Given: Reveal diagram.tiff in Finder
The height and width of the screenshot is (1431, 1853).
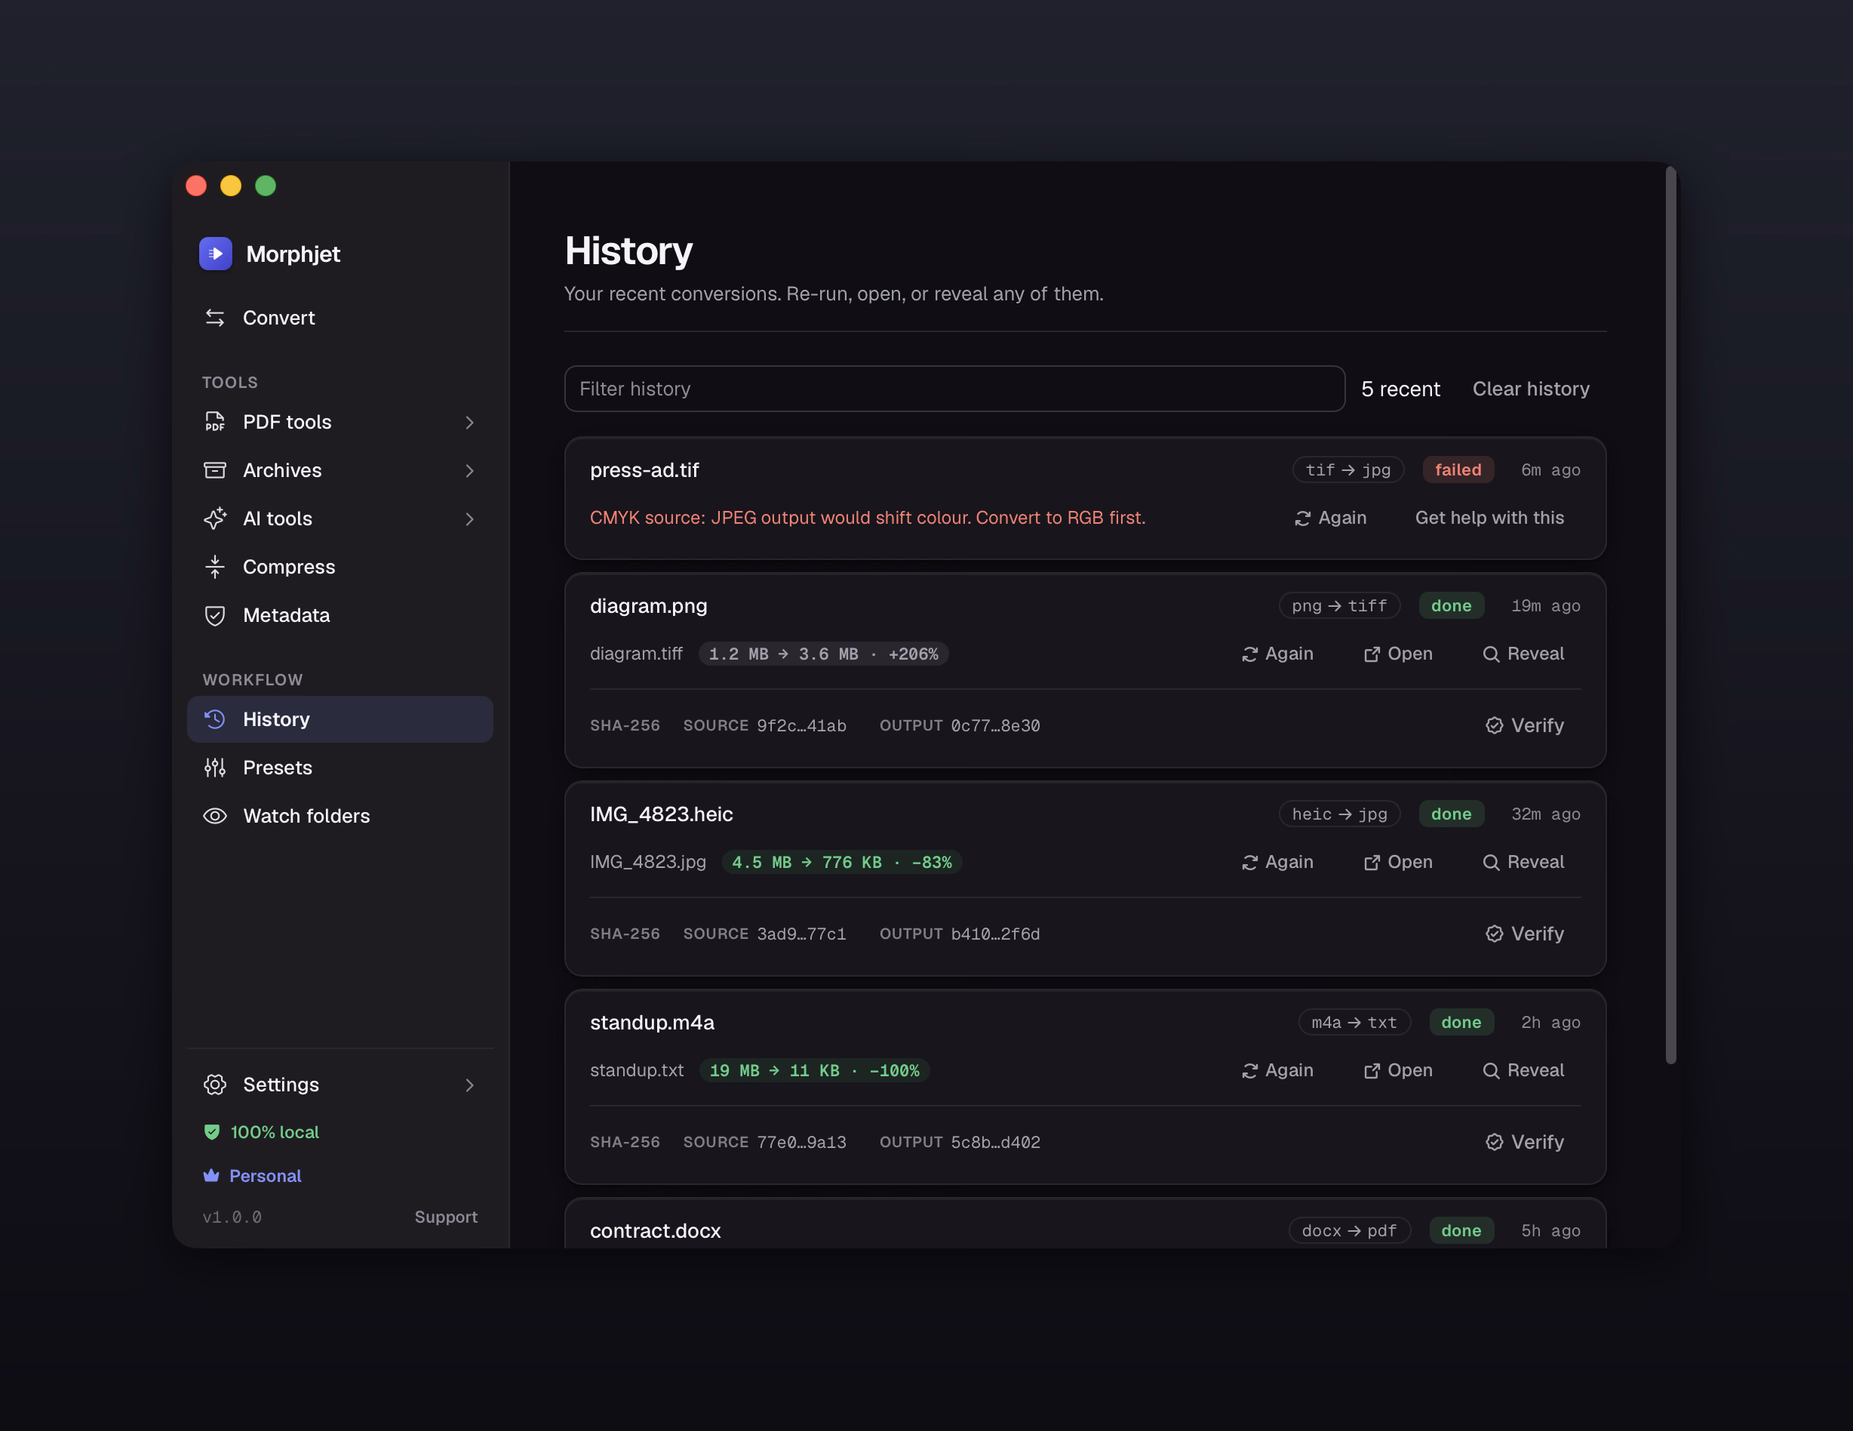Looking at the screenshot, I should pos(1523,654).
